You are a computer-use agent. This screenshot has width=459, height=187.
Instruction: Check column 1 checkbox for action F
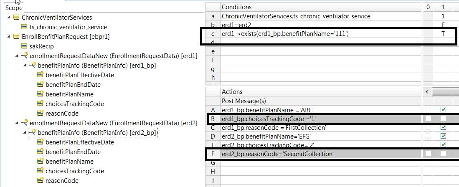pyautogui.click(x=443, y=153)
